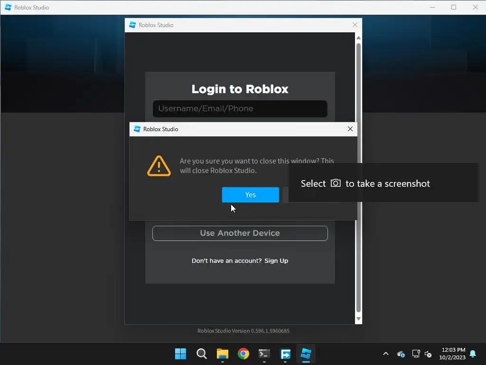The image size is (486, 365).
Task: Launch Google Chrome from the taskbar
Action: coord(243,354)
